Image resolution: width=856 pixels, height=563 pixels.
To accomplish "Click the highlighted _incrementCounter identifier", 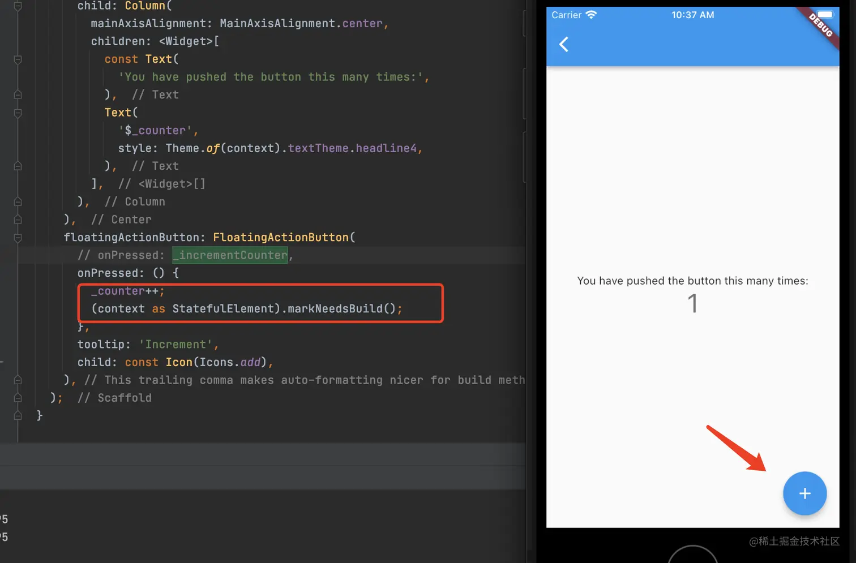I will tap(230, 255).
